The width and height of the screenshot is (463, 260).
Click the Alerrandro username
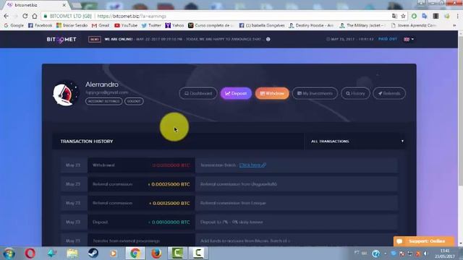click(x=102, y=84)
